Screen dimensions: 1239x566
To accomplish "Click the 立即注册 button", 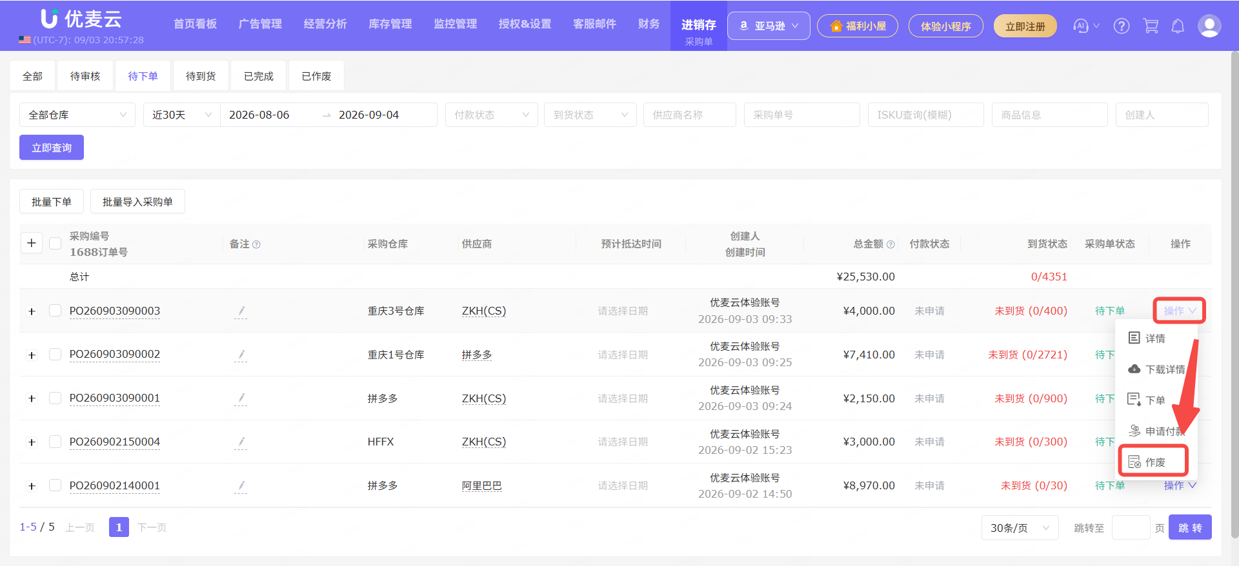I will coord(1025,26).
